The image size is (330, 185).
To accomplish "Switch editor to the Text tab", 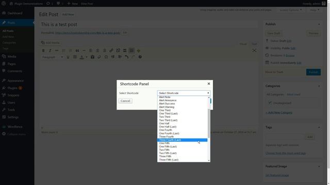I will tap(254, 44).
